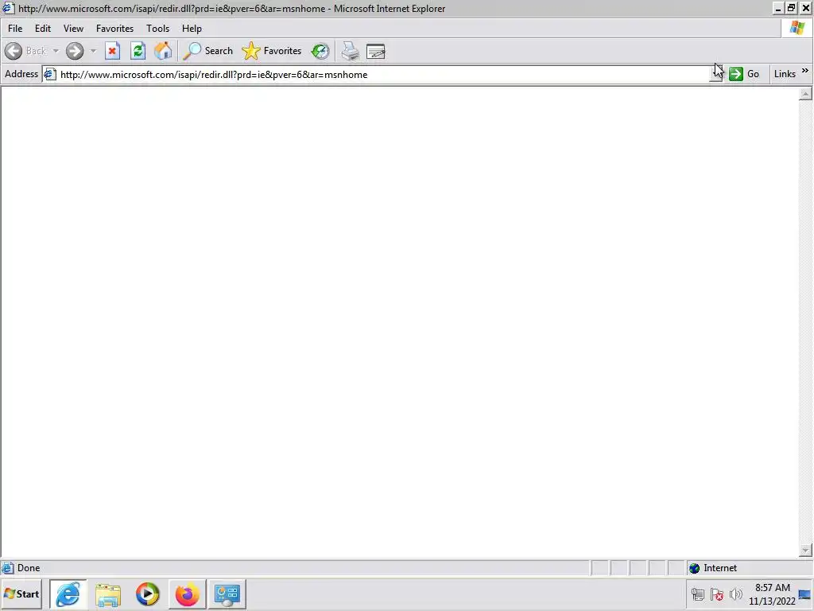Screen dimensions: 814x611
Task: Click the 8:57 AM clock
Action: 772,588
